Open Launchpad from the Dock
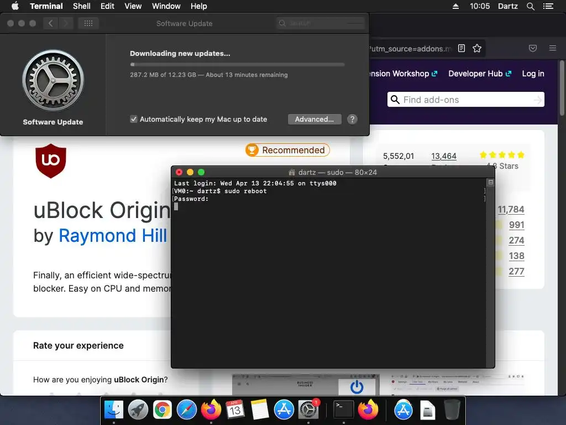Viewport: 566px width, 425px height. pyautogui.click(x=138, y=410)
